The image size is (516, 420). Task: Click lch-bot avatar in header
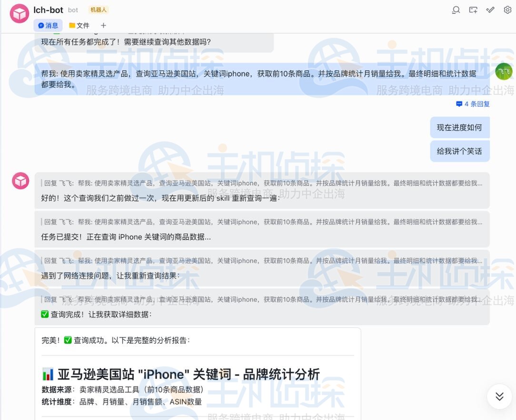pos(20,13)
